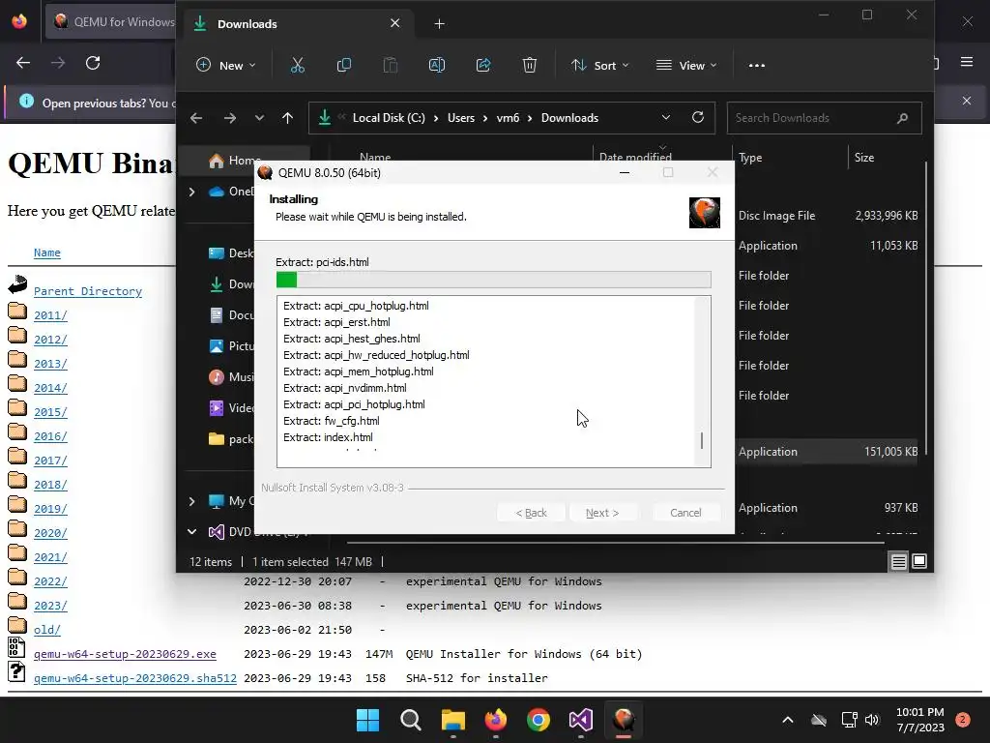Viewport: 990px width, 743px height.
Task: Go back in Firefox browser
Action: 23,63
